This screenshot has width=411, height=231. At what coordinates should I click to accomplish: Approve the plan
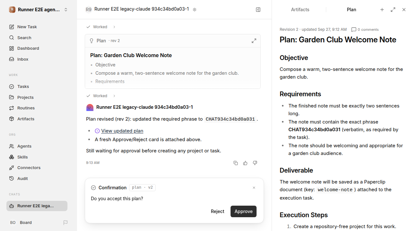coord(243,211)
